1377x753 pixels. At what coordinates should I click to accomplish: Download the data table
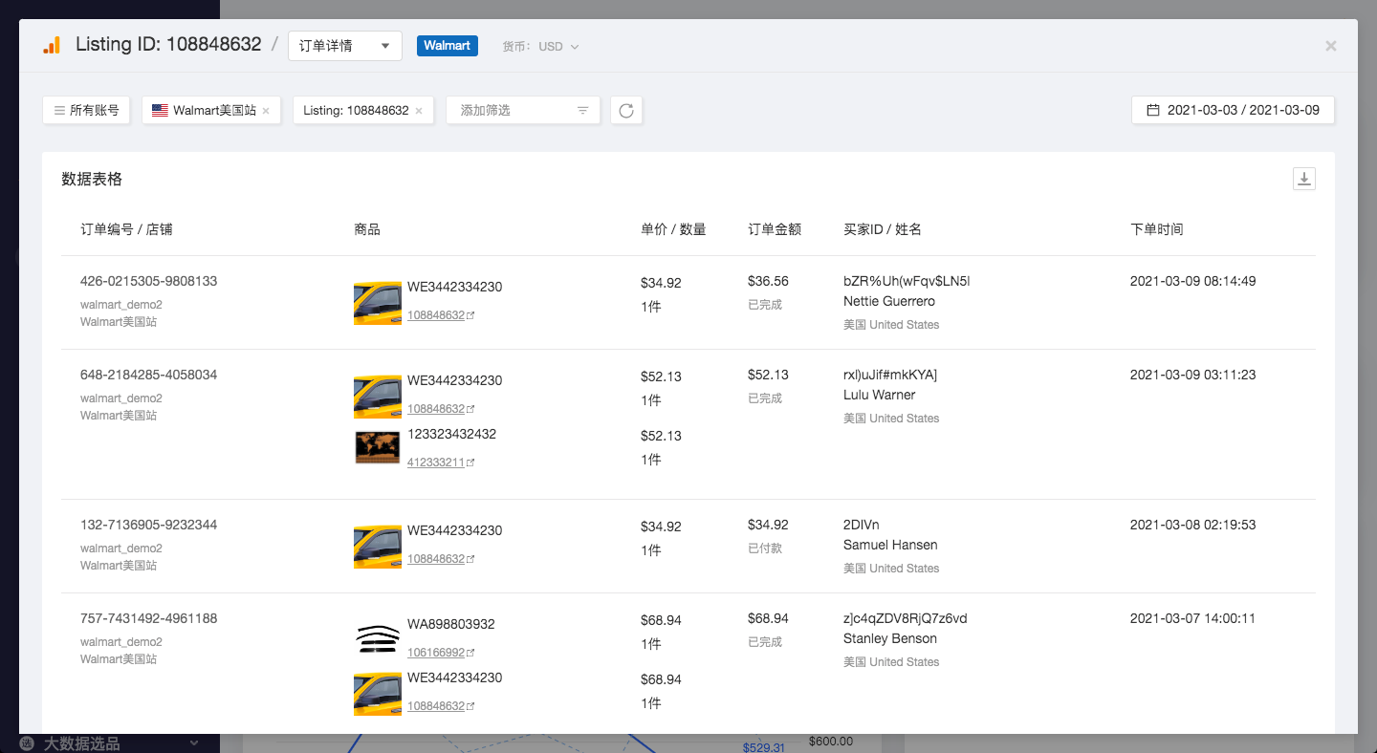pyautogui.click(x=1304, y=179)
